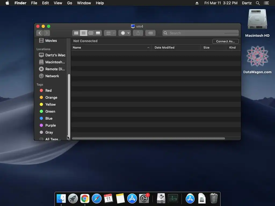The width and height of the screenshot is (275, 206).
Task: Open Notes from the Dock
Action: pos(120,198)
